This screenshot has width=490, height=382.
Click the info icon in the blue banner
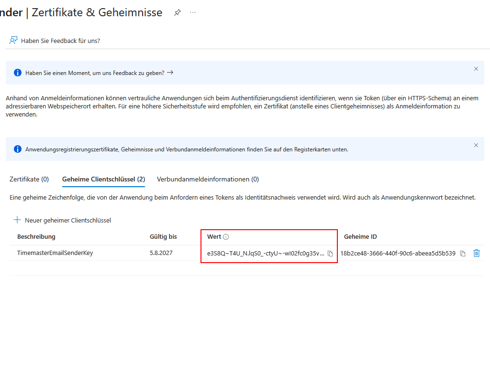18,72
